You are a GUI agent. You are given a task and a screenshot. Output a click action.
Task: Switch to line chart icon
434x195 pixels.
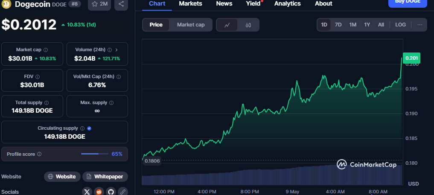point(227,25)
